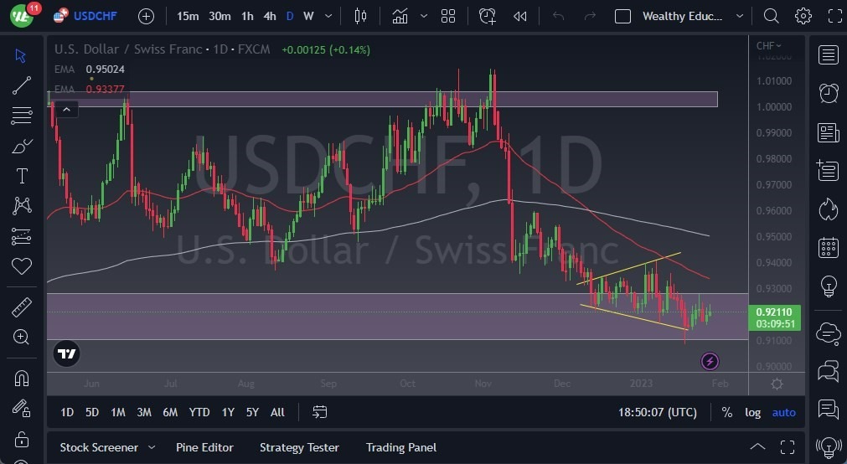Select the brush drawing tool
Image resolution: width=847 pixels, height=464 pixels.
pos(22,146)
